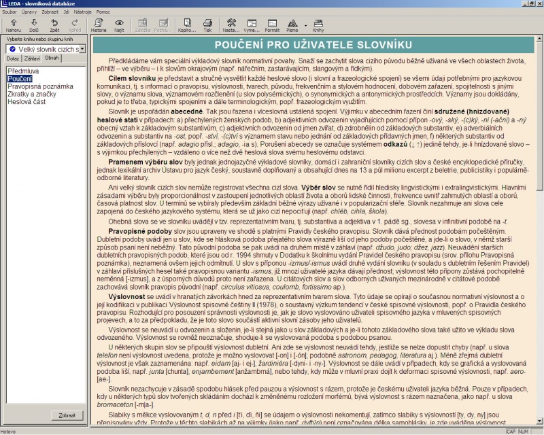Open the book selection dropdown arrow

pyautogui.click(x=82, y=49)
